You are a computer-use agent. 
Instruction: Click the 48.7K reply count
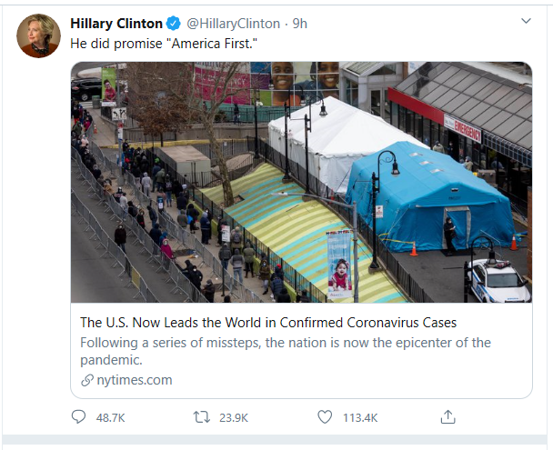pos(111,417)
